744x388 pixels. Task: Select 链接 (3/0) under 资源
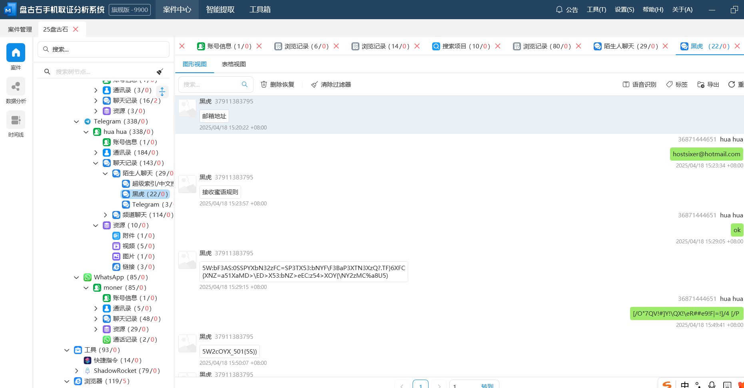pyautogui.click(x=134, y=267)
